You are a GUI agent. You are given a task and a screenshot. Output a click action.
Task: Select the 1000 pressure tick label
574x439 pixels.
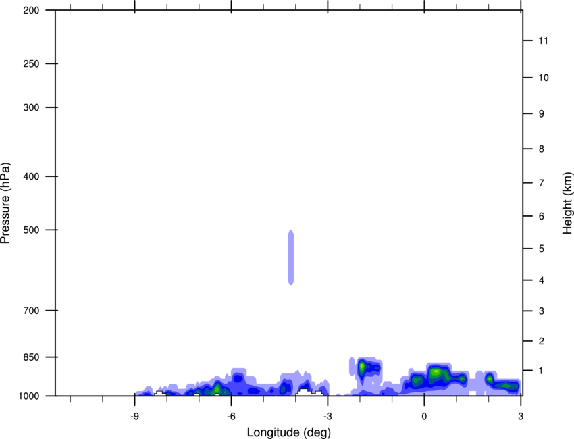coord(29,396)
